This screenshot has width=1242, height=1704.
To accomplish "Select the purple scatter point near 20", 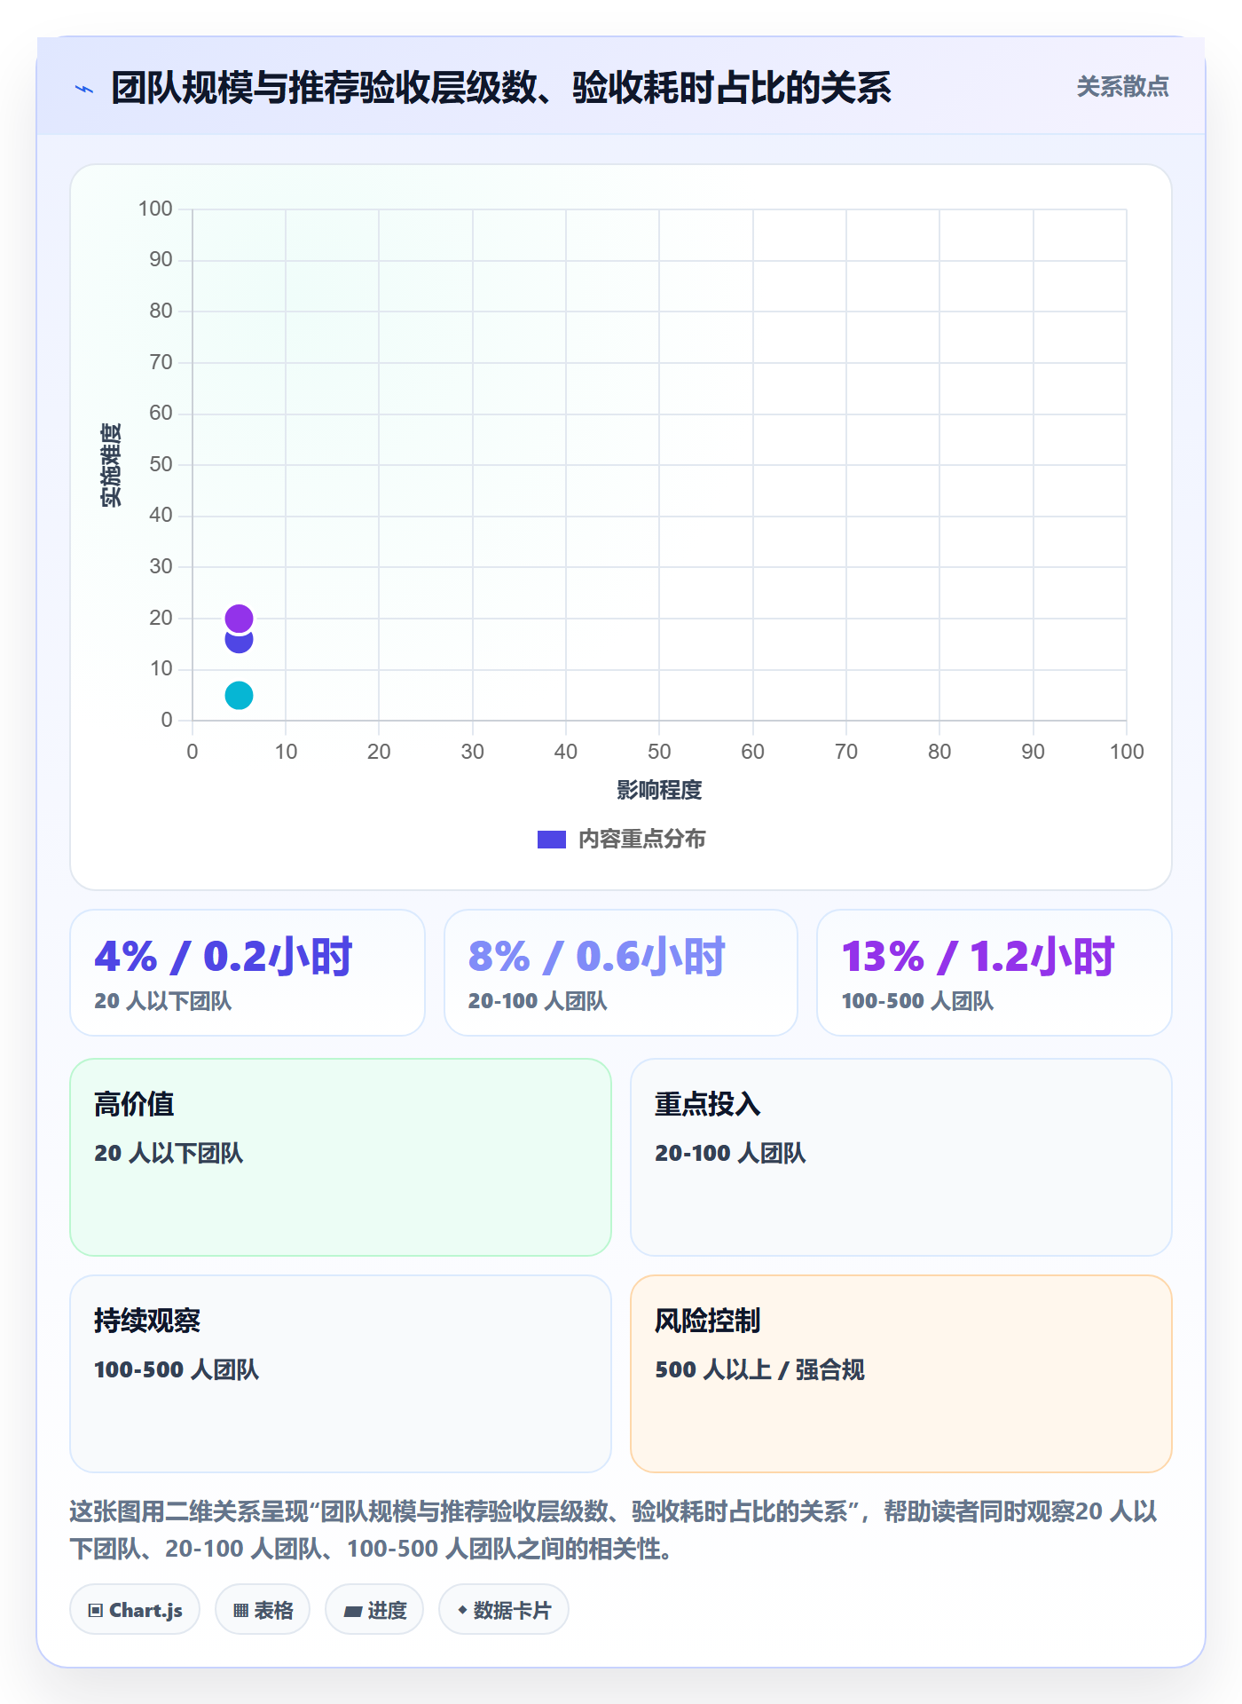I will pos(239,618).
